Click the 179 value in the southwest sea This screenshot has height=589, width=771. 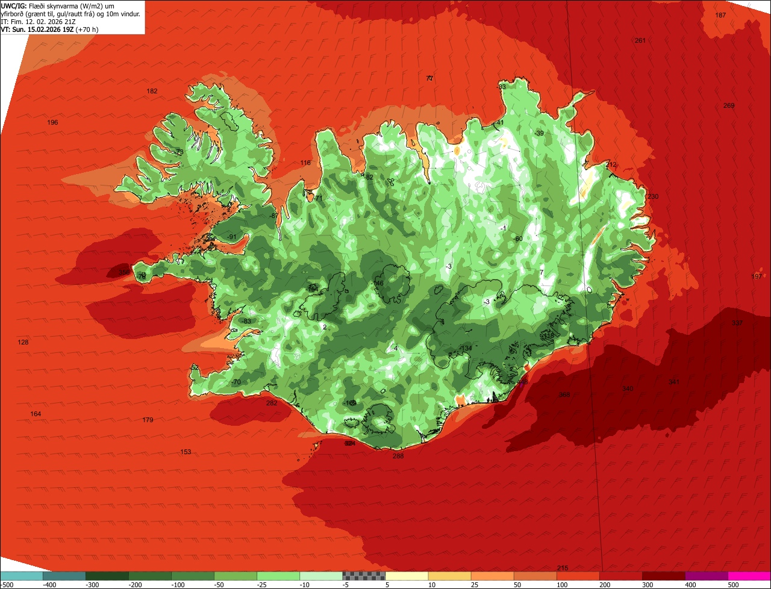point(148,420)
